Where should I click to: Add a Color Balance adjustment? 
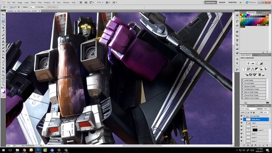(x=253, y=69)
